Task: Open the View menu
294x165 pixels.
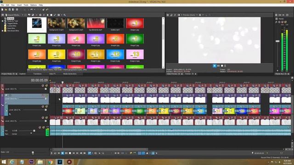Action: (13, 5)
